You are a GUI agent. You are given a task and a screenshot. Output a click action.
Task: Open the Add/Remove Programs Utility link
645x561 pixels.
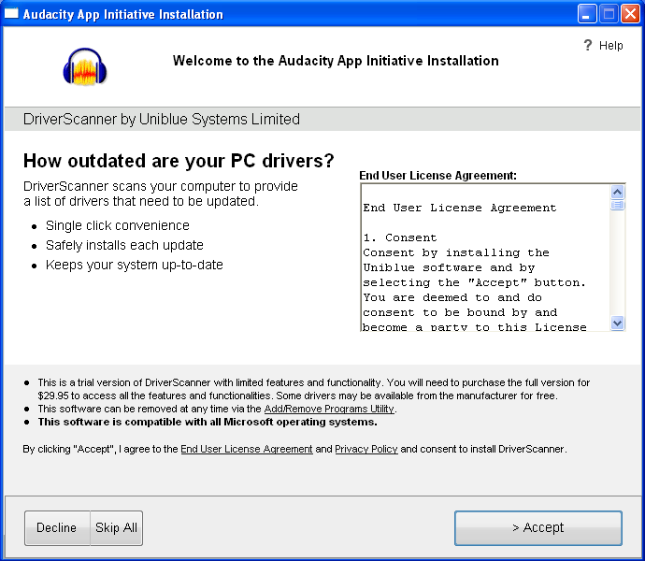(x=329, y=409)
